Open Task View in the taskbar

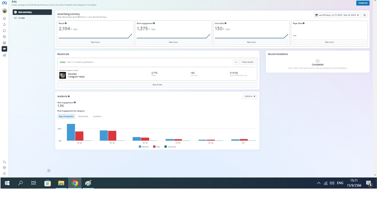point(34,183)
